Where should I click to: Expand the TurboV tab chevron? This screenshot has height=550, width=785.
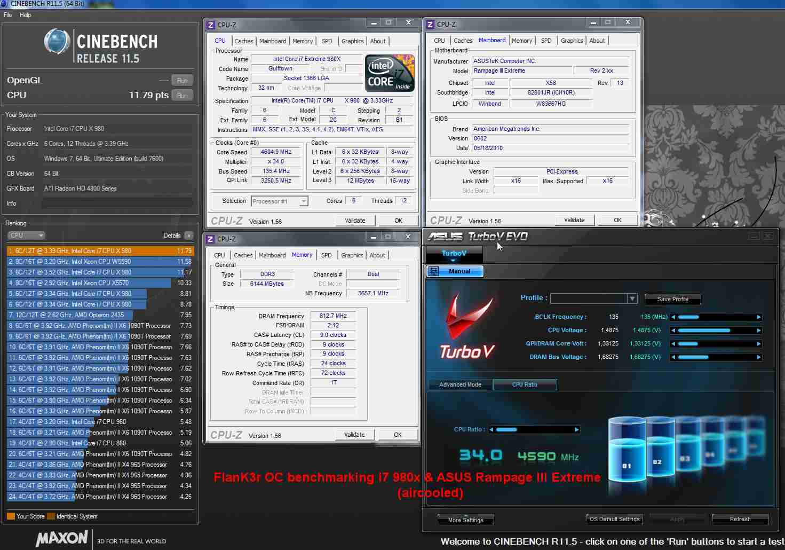coord(453,261)
